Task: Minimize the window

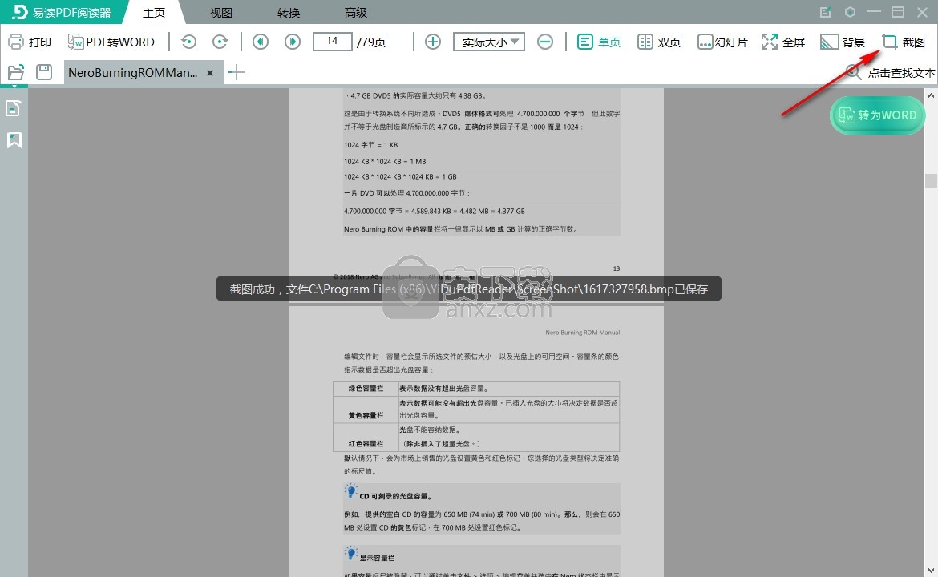Action: coord(874,12)
